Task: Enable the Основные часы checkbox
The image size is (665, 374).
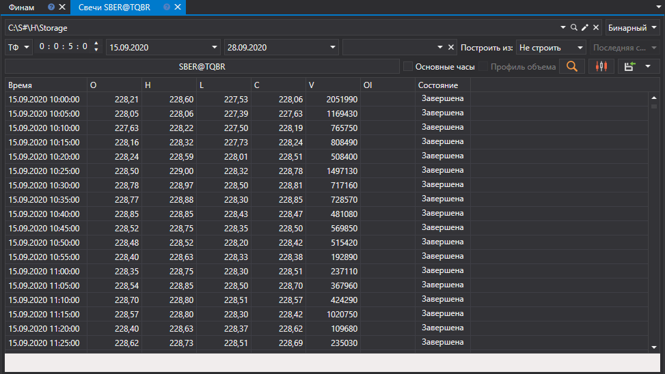Action: (x=408, y=66)
